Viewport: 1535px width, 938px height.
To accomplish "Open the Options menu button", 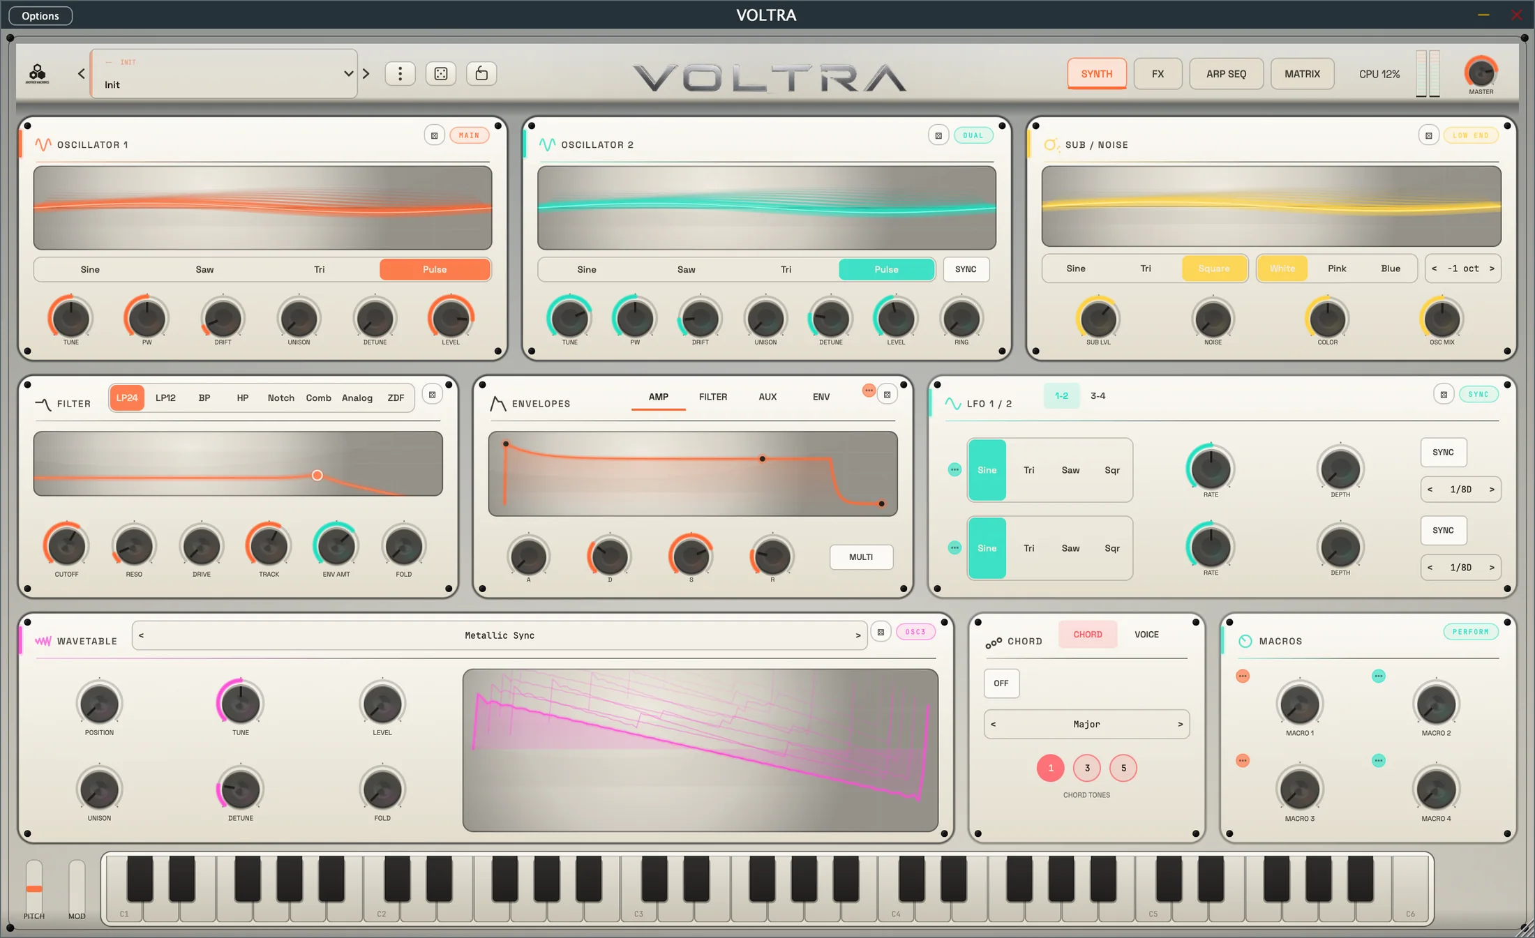I will [40, 15].
